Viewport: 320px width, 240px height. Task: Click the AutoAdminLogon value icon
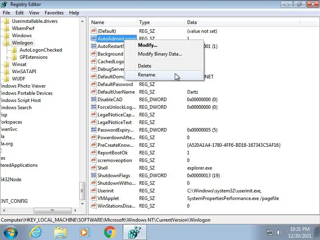94,38
